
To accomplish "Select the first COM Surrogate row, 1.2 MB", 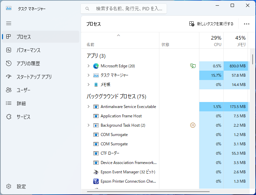I will click(165, 135).
